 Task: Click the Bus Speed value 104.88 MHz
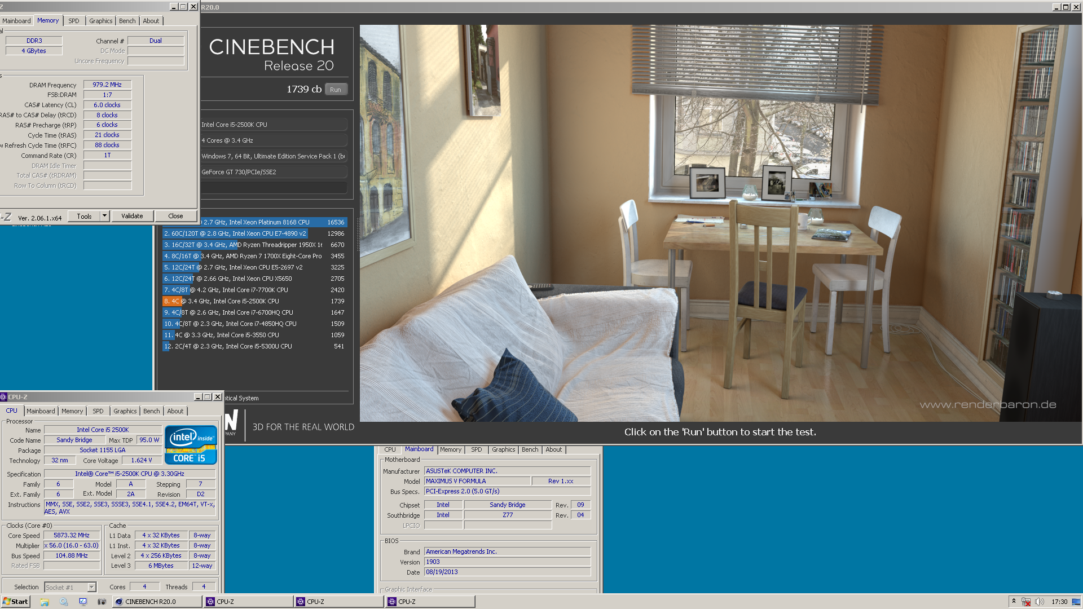[x=72, y=555]
